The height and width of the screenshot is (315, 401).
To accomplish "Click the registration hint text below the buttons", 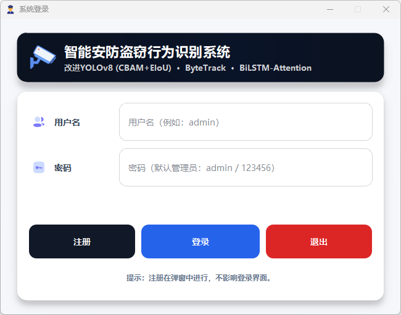I will [x=200, y=278].
